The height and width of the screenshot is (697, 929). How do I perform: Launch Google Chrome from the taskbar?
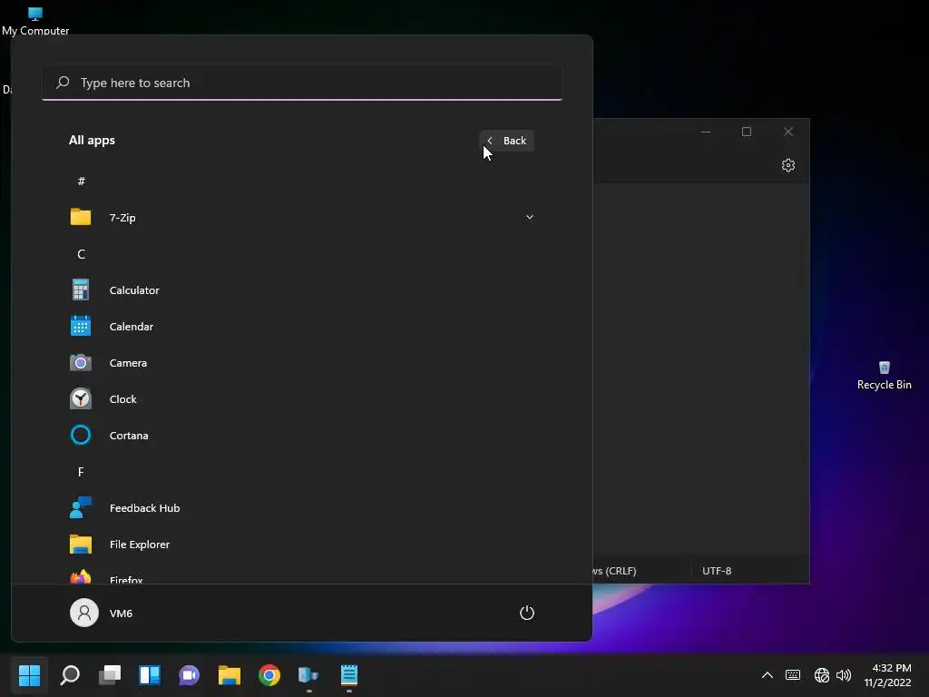[x=269, y=674]
